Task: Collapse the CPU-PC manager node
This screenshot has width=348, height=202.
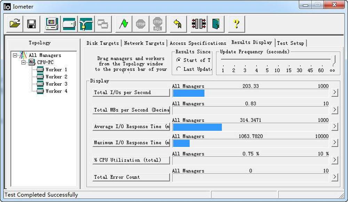Action: (x=23, y=62)
